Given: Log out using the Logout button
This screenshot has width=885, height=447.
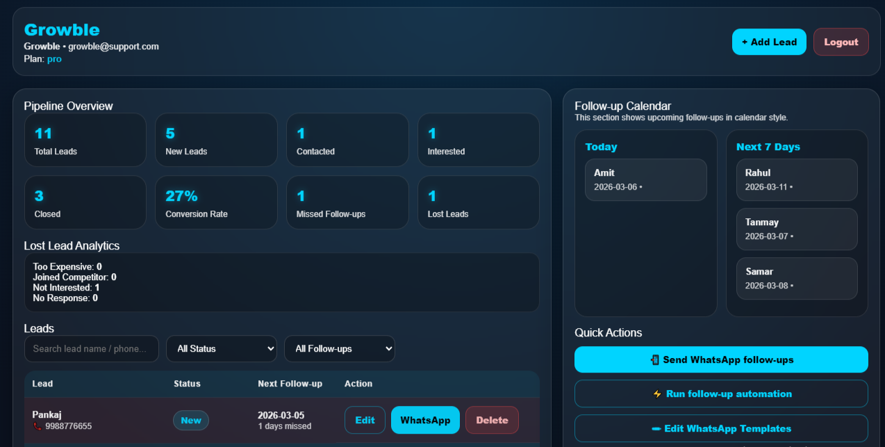Looking at the screenshot, I should coord(841,42).
